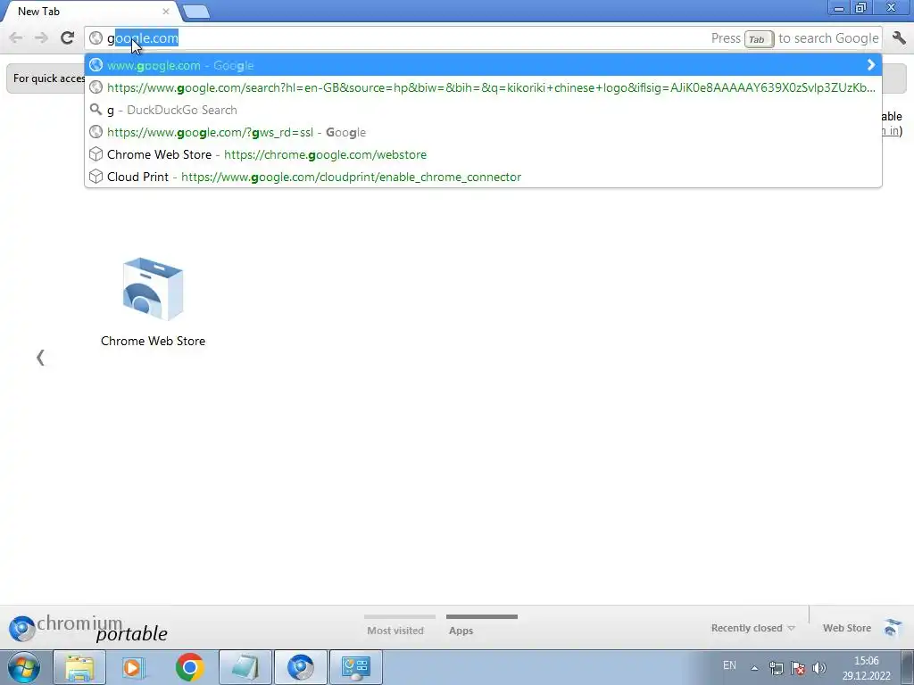This screenshot has height=685, width=914.
Task: Switch to Chromium taskbar button
Action: (x=301, y=667)
